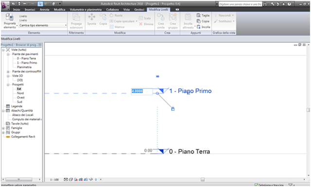Click the Collegamenti Revit link icon
Viewport: 311px width, 187px height.
click(x=8, y=137)
